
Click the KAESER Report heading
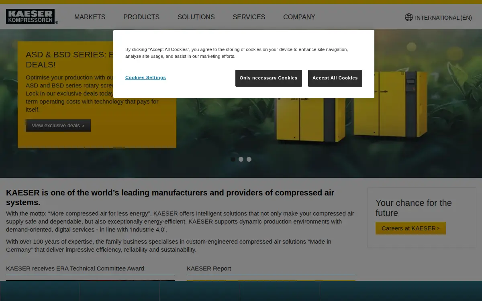(209, 268)
